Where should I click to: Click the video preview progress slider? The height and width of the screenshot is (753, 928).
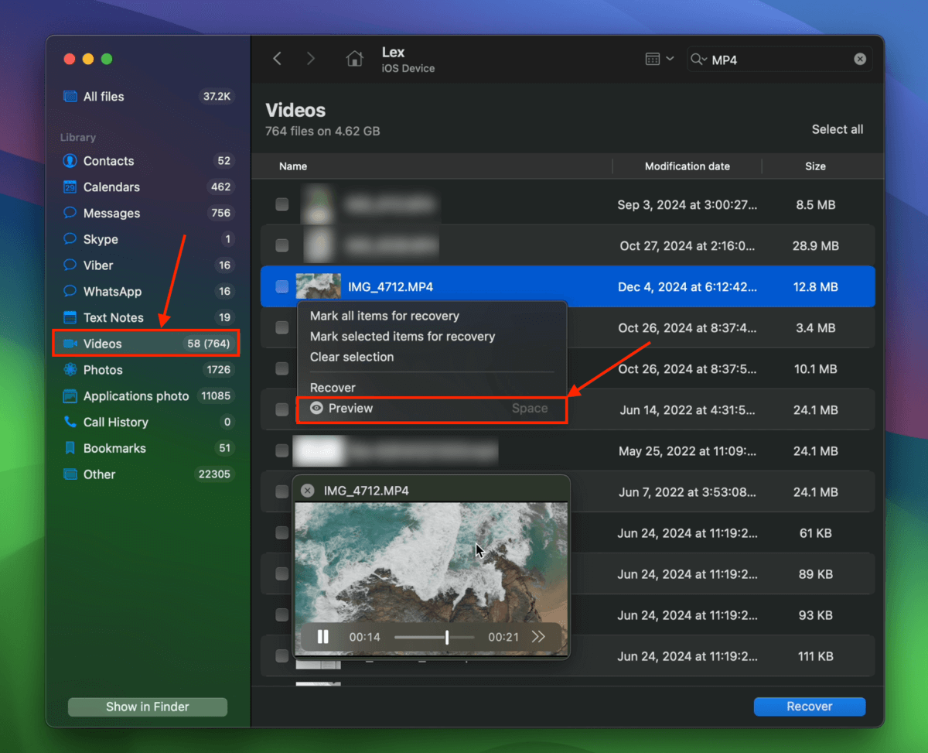tap(435, 637)
